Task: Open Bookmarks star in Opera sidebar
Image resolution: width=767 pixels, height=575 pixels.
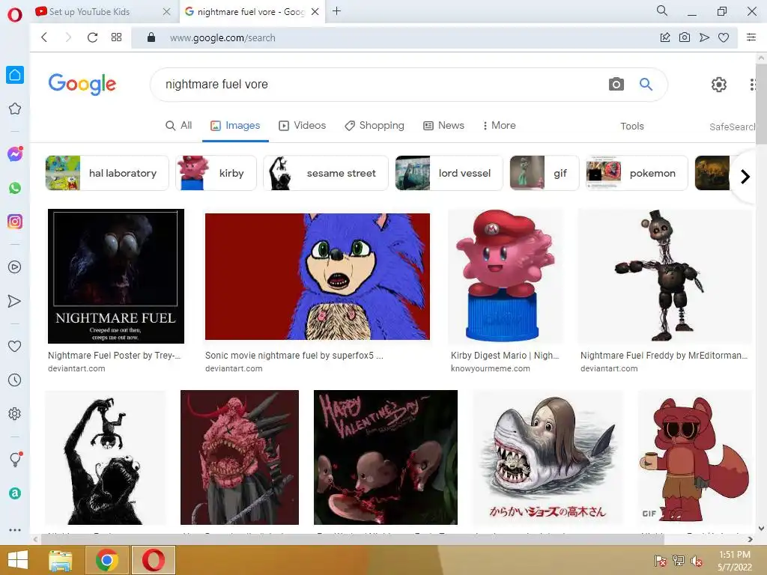Action: tap(15, 109)
